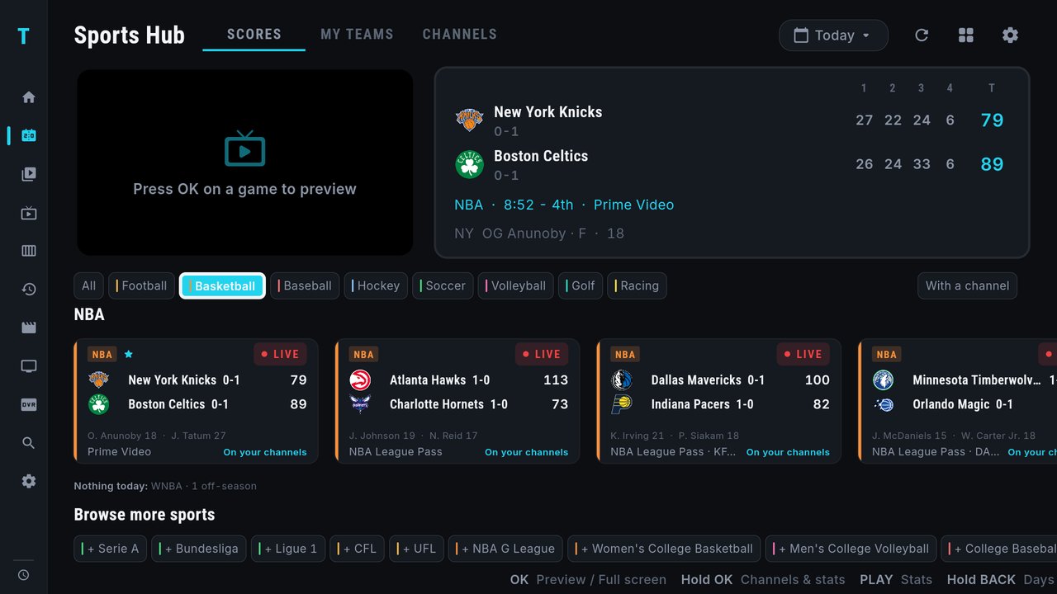Screen dimensions: 1057x594
Task: Switch to grid layout view icon
Action: coord(966,35)
